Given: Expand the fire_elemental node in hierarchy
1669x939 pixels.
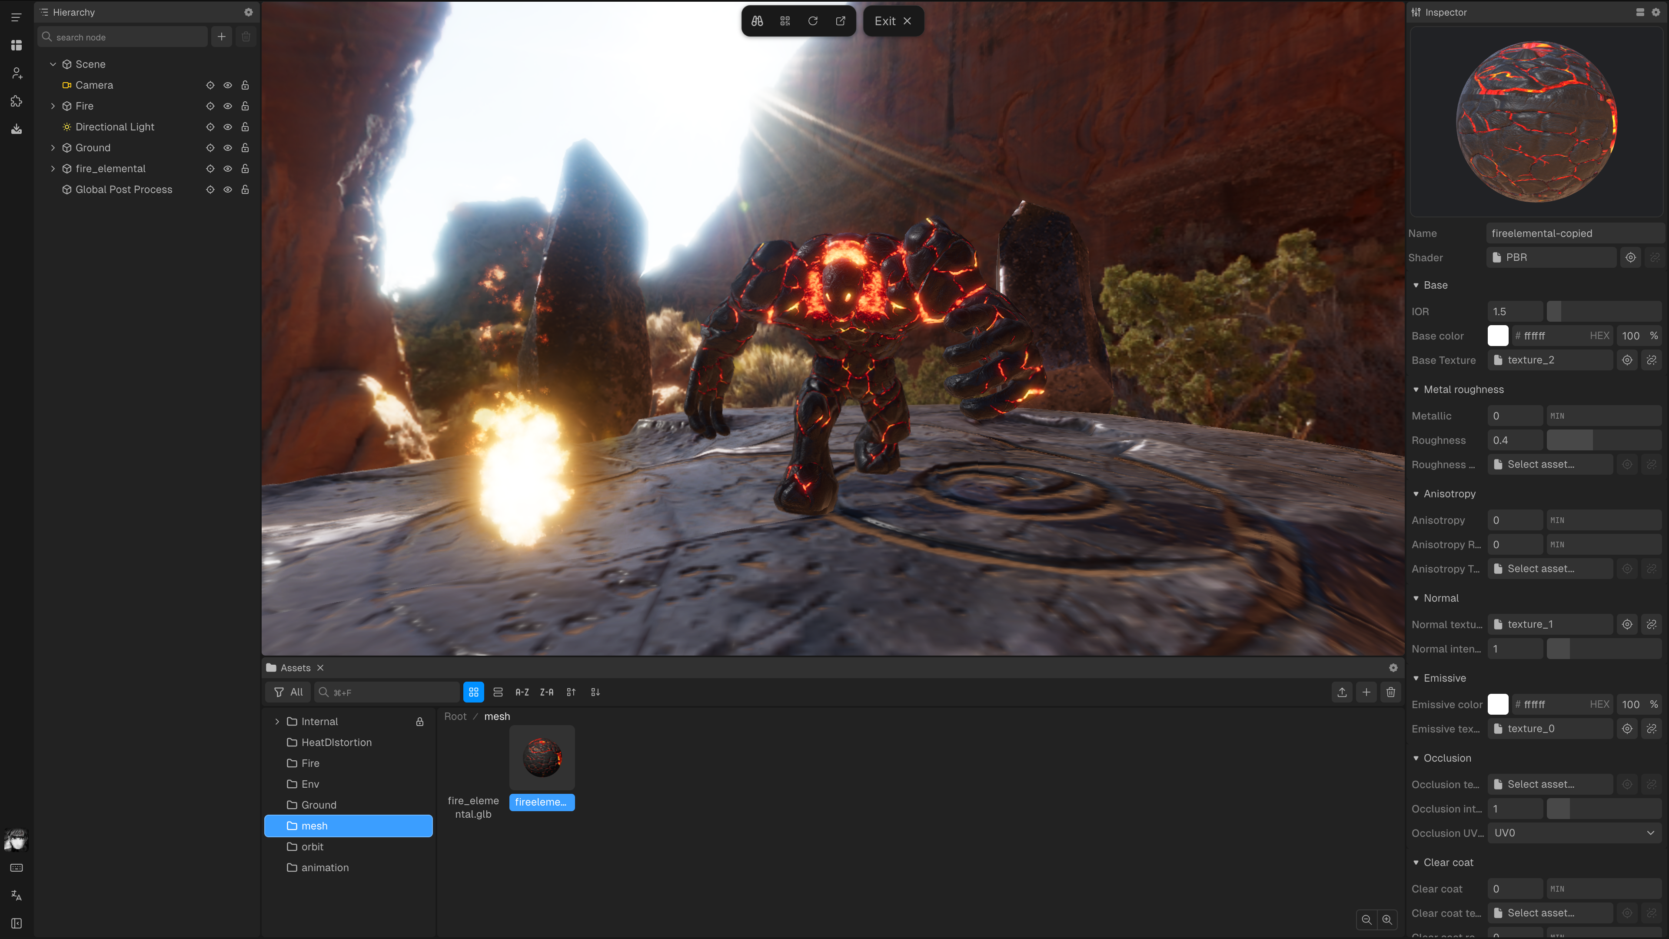Looking at the screenshot, I should click(x=53, y=169).
